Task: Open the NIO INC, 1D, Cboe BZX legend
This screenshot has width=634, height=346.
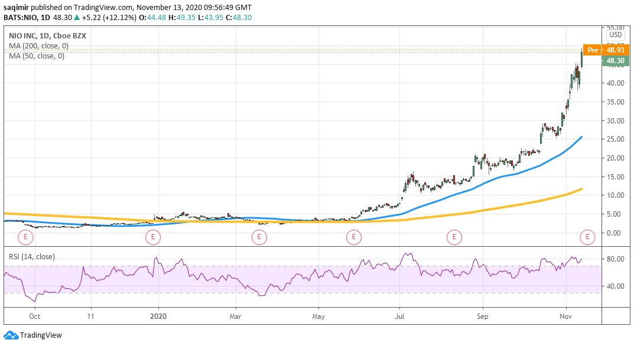Action: (x=46, y=35)
